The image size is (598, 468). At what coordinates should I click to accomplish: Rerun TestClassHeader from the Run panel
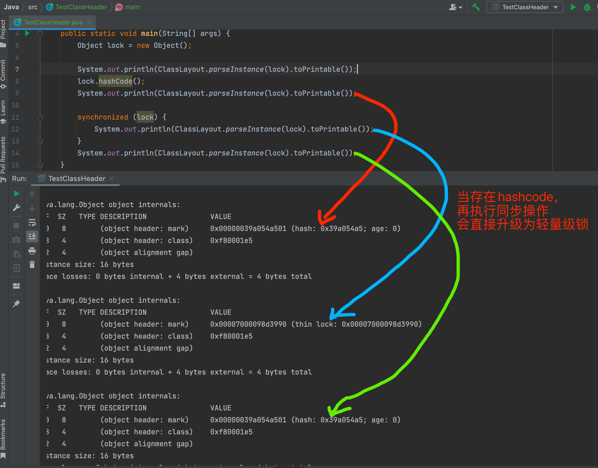(16, 194)
